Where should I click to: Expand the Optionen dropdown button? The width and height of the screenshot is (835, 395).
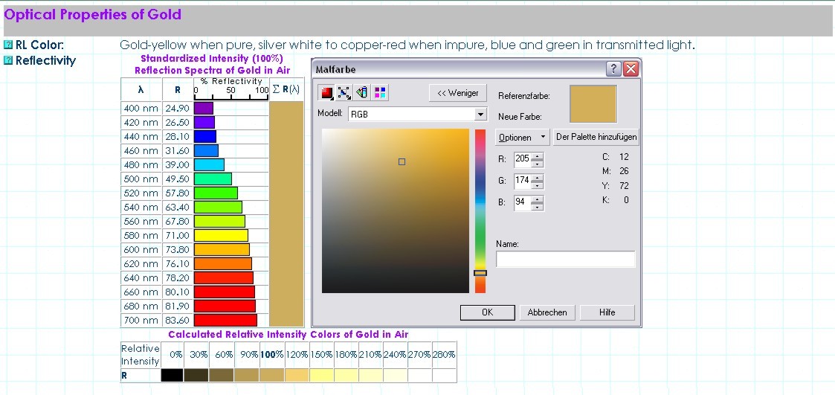pyautogui.click(x=522, y=138)
